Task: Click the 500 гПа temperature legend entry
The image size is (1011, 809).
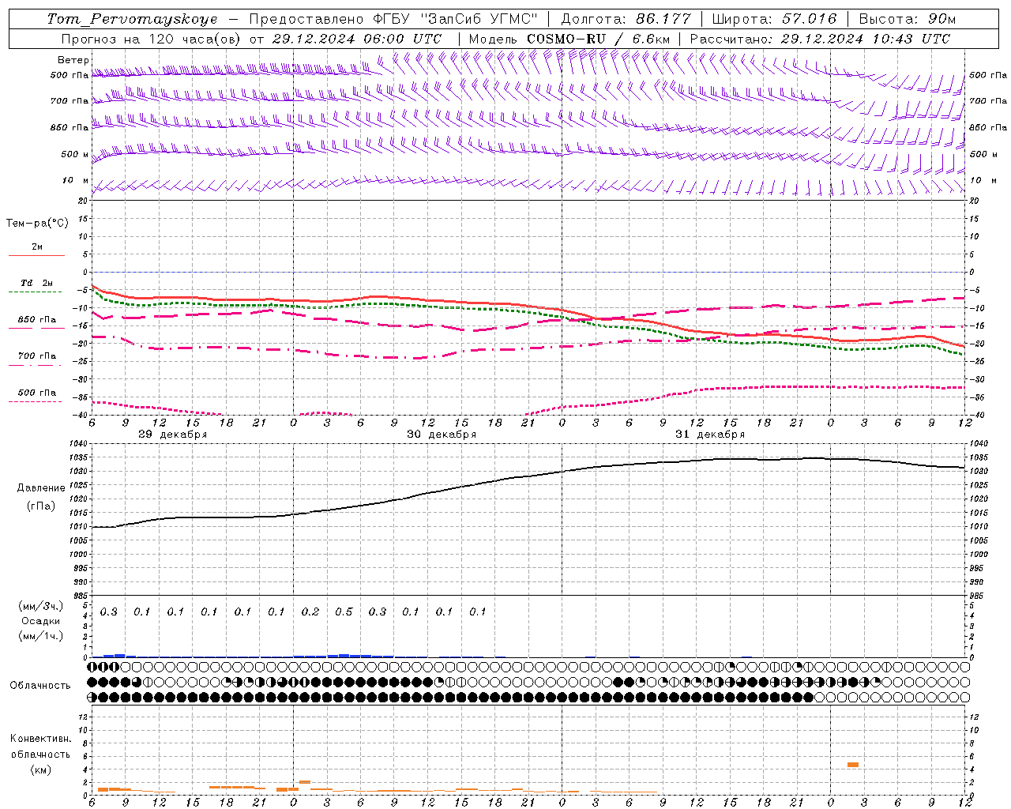Action: tap(37, 393)
